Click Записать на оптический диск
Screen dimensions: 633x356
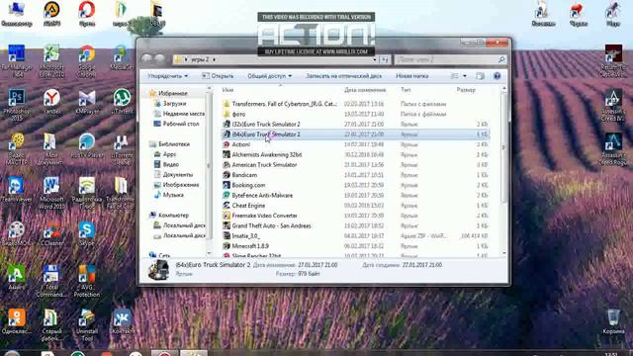(x=343, y=76)
